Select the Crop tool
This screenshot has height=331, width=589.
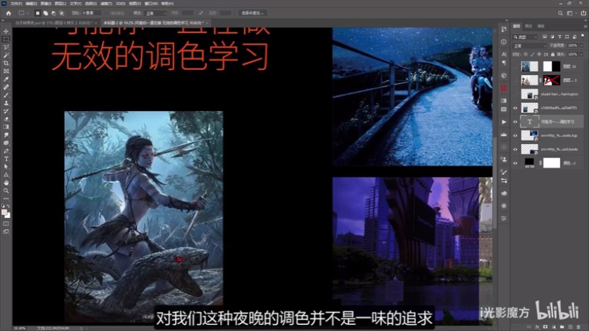[x=6, y=63]
